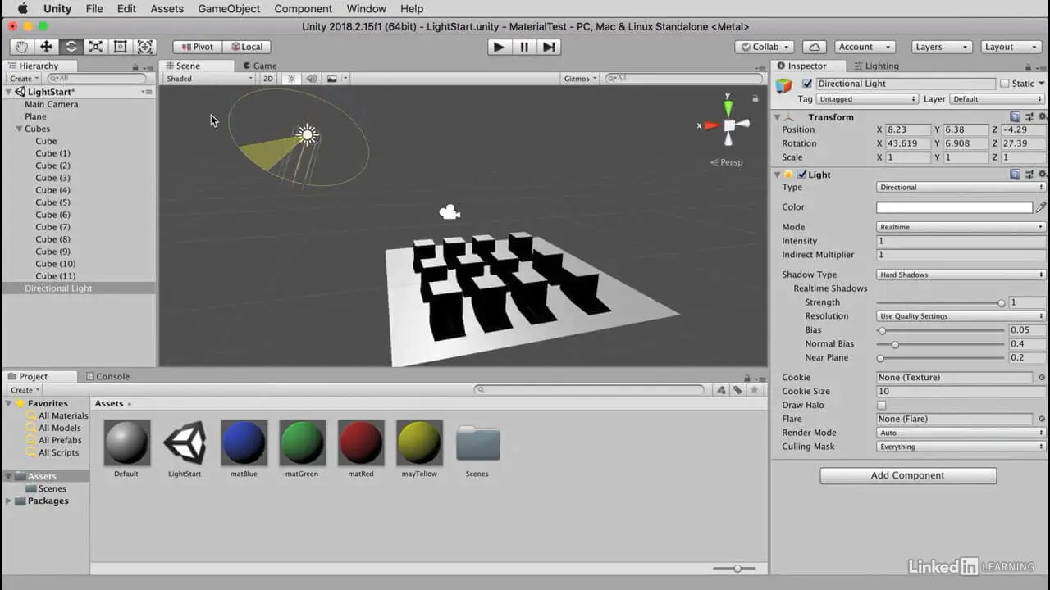Open Transform component help icon
1050x590 pixels.
click(1016, 117)
